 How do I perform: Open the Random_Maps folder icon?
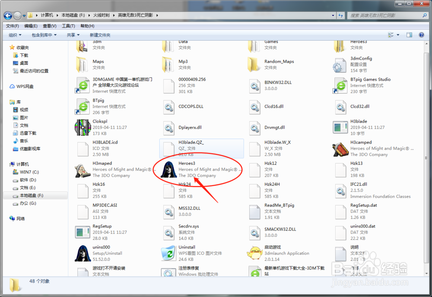point(254,65)
